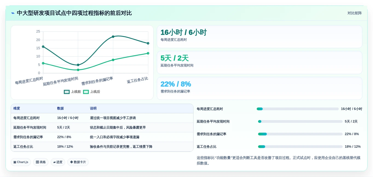Screen dimensions: 373x177
Task: Click the text 验收条件与关联记录更完整，返工情景下降
Action: 121,147
